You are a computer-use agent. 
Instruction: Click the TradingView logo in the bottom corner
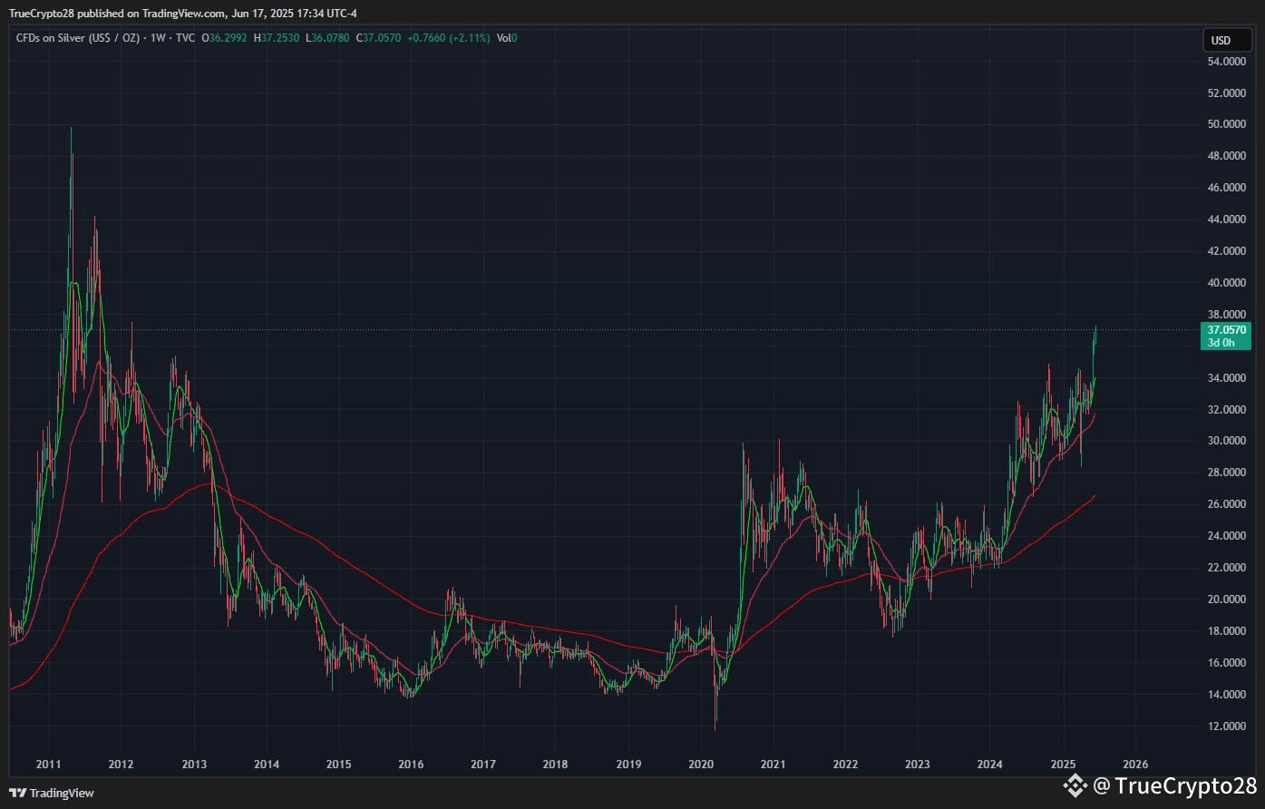(52, 793)
